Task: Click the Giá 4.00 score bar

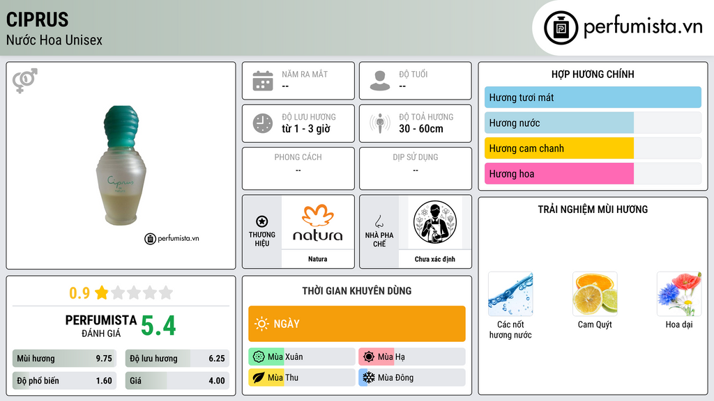Action: point(177,381)
